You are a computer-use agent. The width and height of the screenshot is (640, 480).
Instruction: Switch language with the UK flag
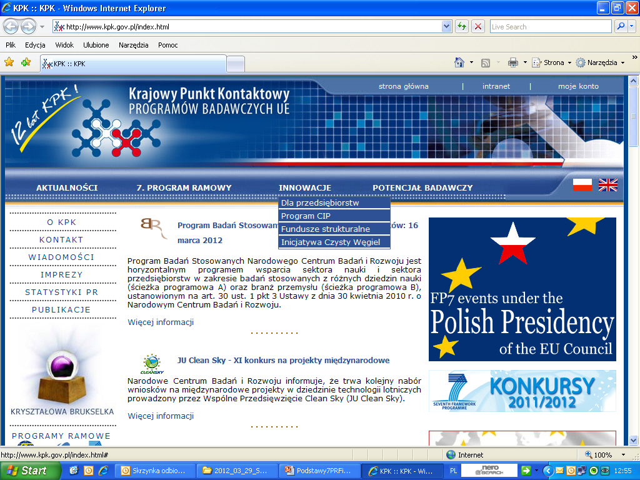[607, 185]
